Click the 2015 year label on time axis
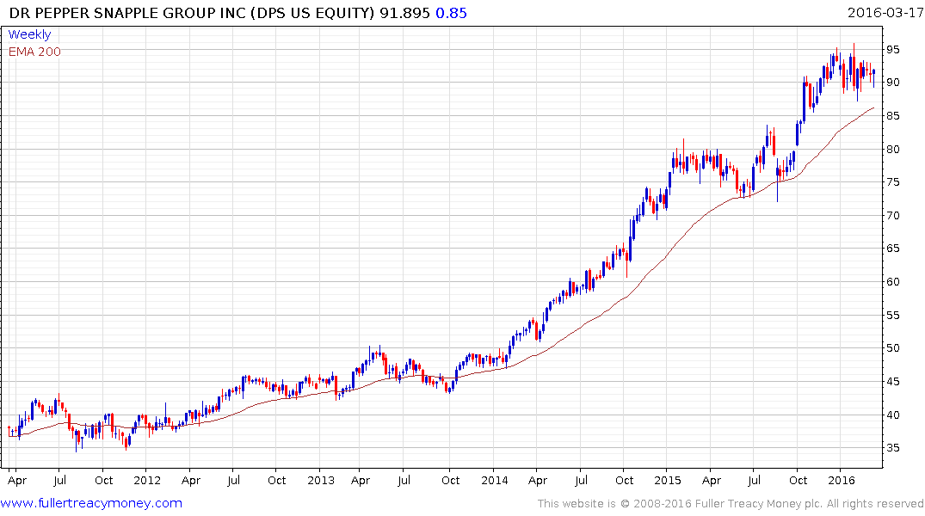This screenshot has height=516, width=925. point(668,480)
